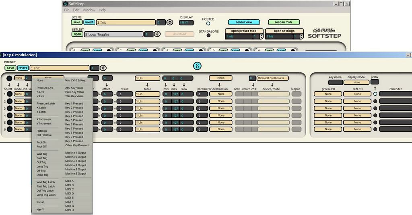412x215 pixels.
Task: Enable modline 4 on/off toggle
Action: 9,115
